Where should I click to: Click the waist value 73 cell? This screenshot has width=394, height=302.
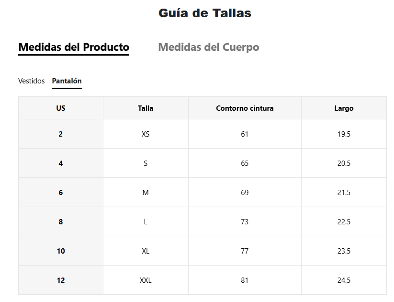point(245,221)
